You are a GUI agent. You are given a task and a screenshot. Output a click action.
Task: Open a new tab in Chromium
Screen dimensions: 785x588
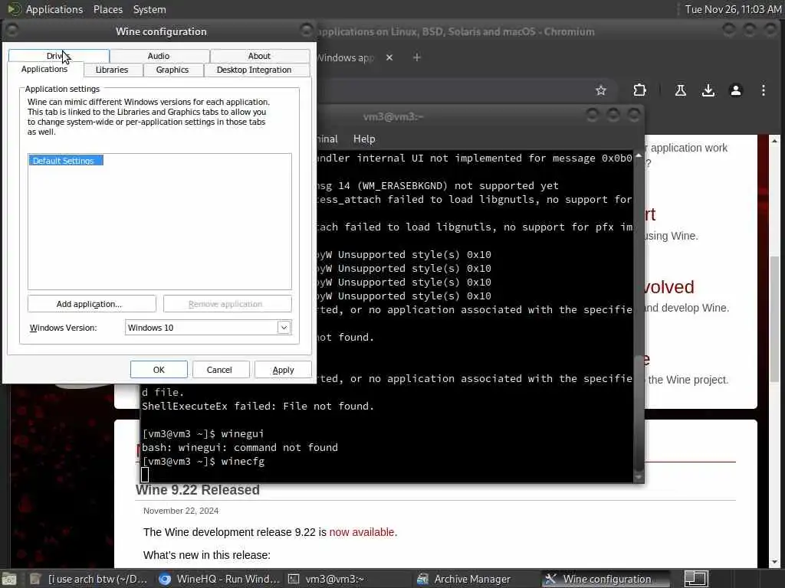click(x=416, y=57)
